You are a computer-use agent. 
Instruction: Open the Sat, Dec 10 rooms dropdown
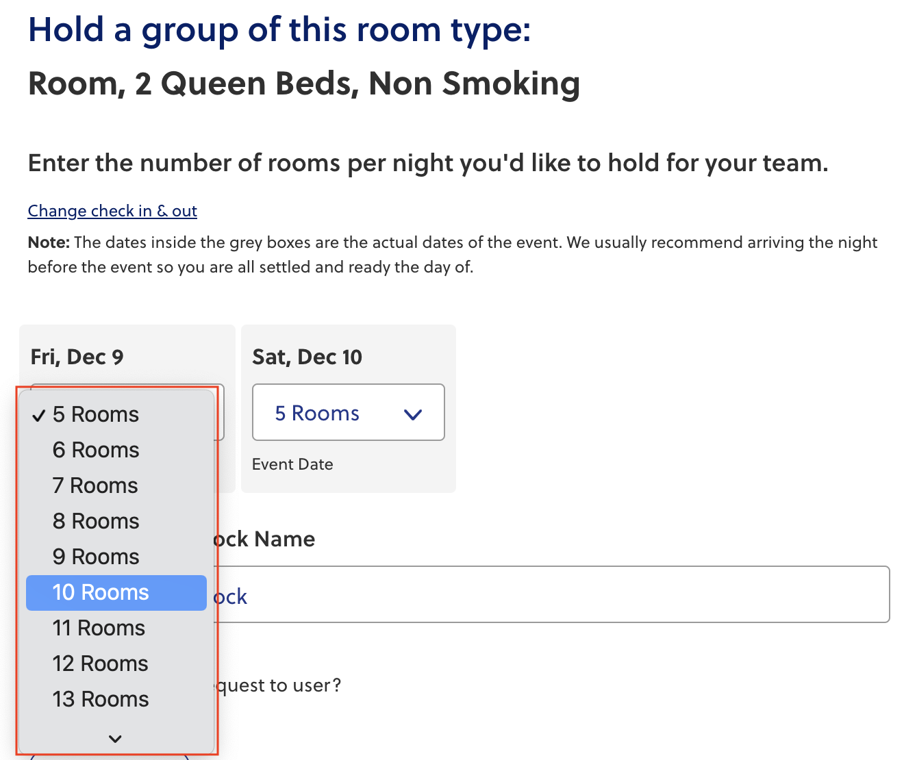coord(348,413)
